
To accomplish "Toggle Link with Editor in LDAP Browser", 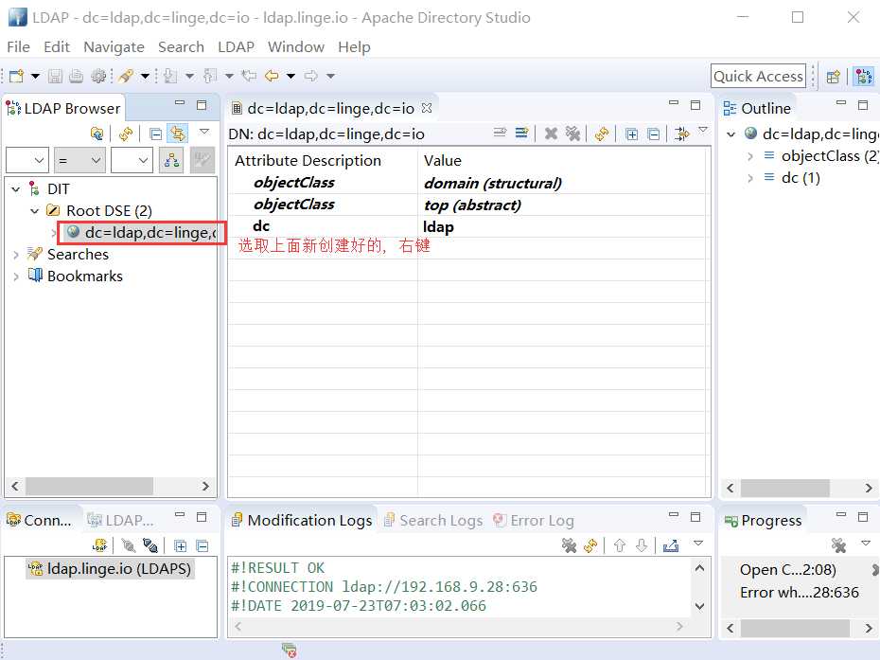I will (178, 134).
